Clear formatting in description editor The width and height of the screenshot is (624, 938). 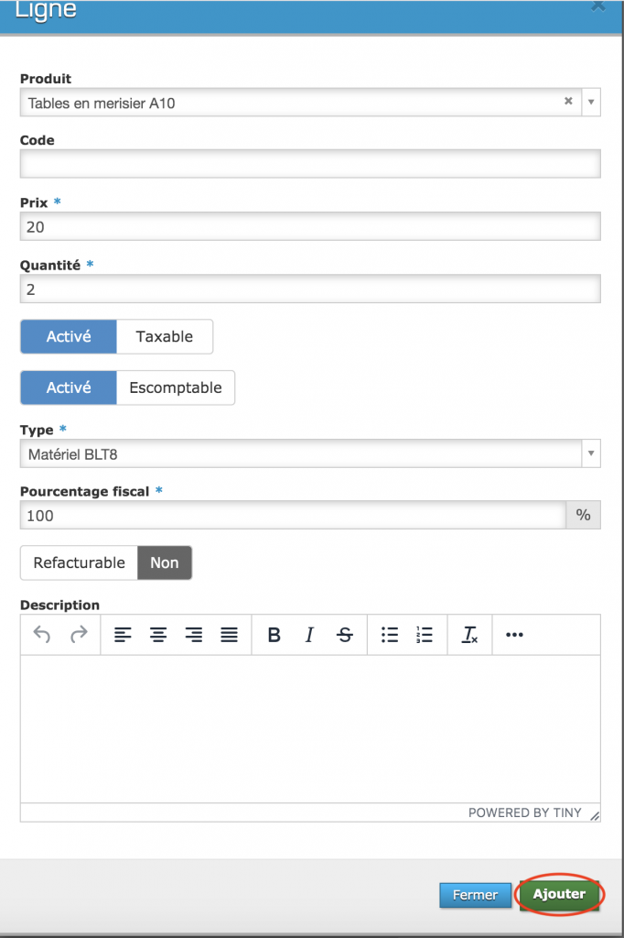pos(470,635)
